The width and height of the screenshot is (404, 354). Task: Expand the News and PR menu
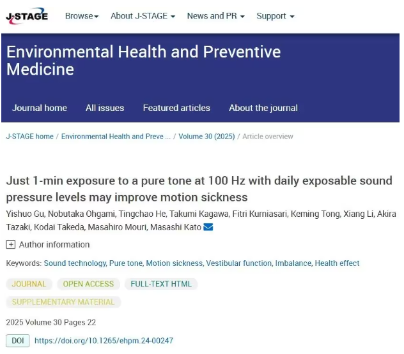point(215,16)
